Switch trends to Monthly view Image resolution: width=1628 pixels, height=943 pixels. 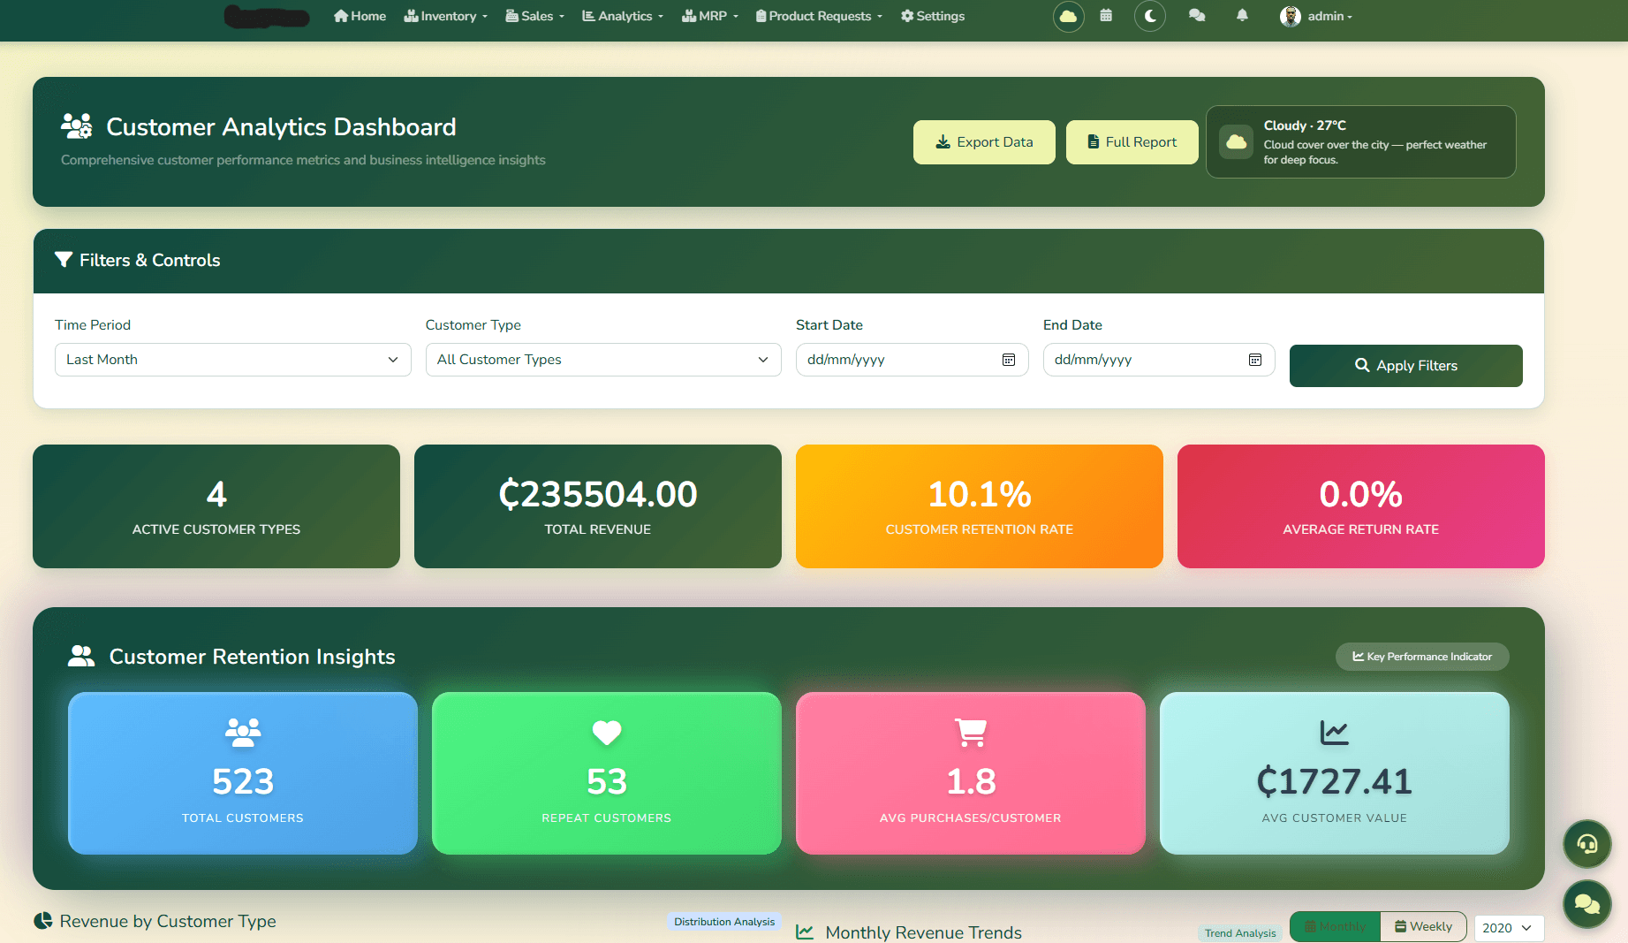[x=1336, y=926]
